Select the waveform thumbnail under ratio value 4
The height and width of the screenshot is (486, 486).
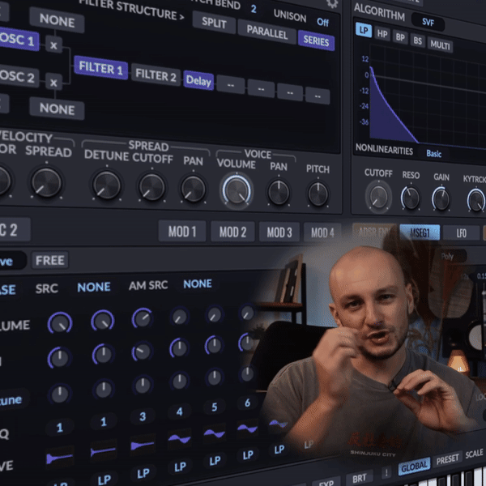click(180, 438)
